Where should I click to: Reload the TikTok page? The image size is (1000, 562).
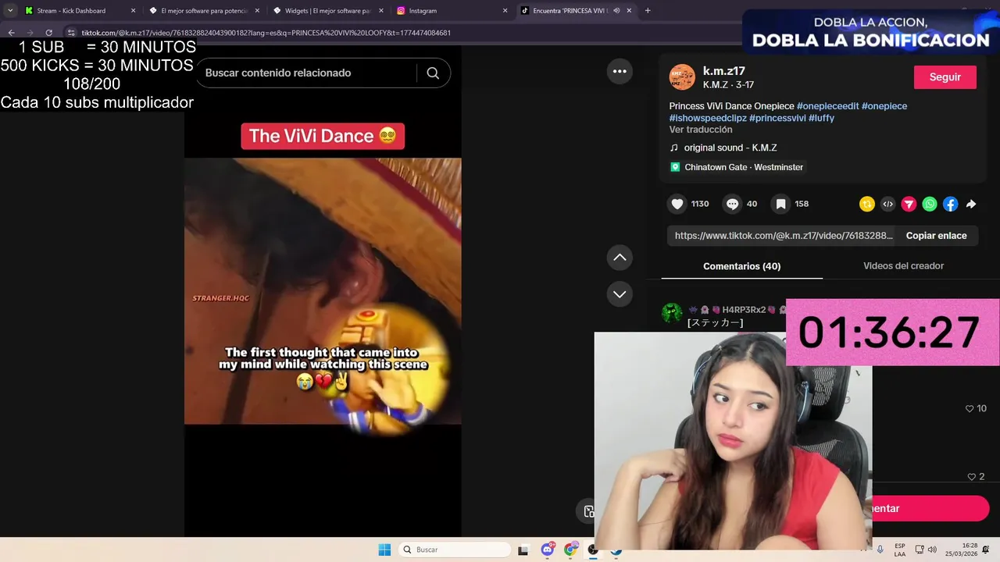pos(48,33)
